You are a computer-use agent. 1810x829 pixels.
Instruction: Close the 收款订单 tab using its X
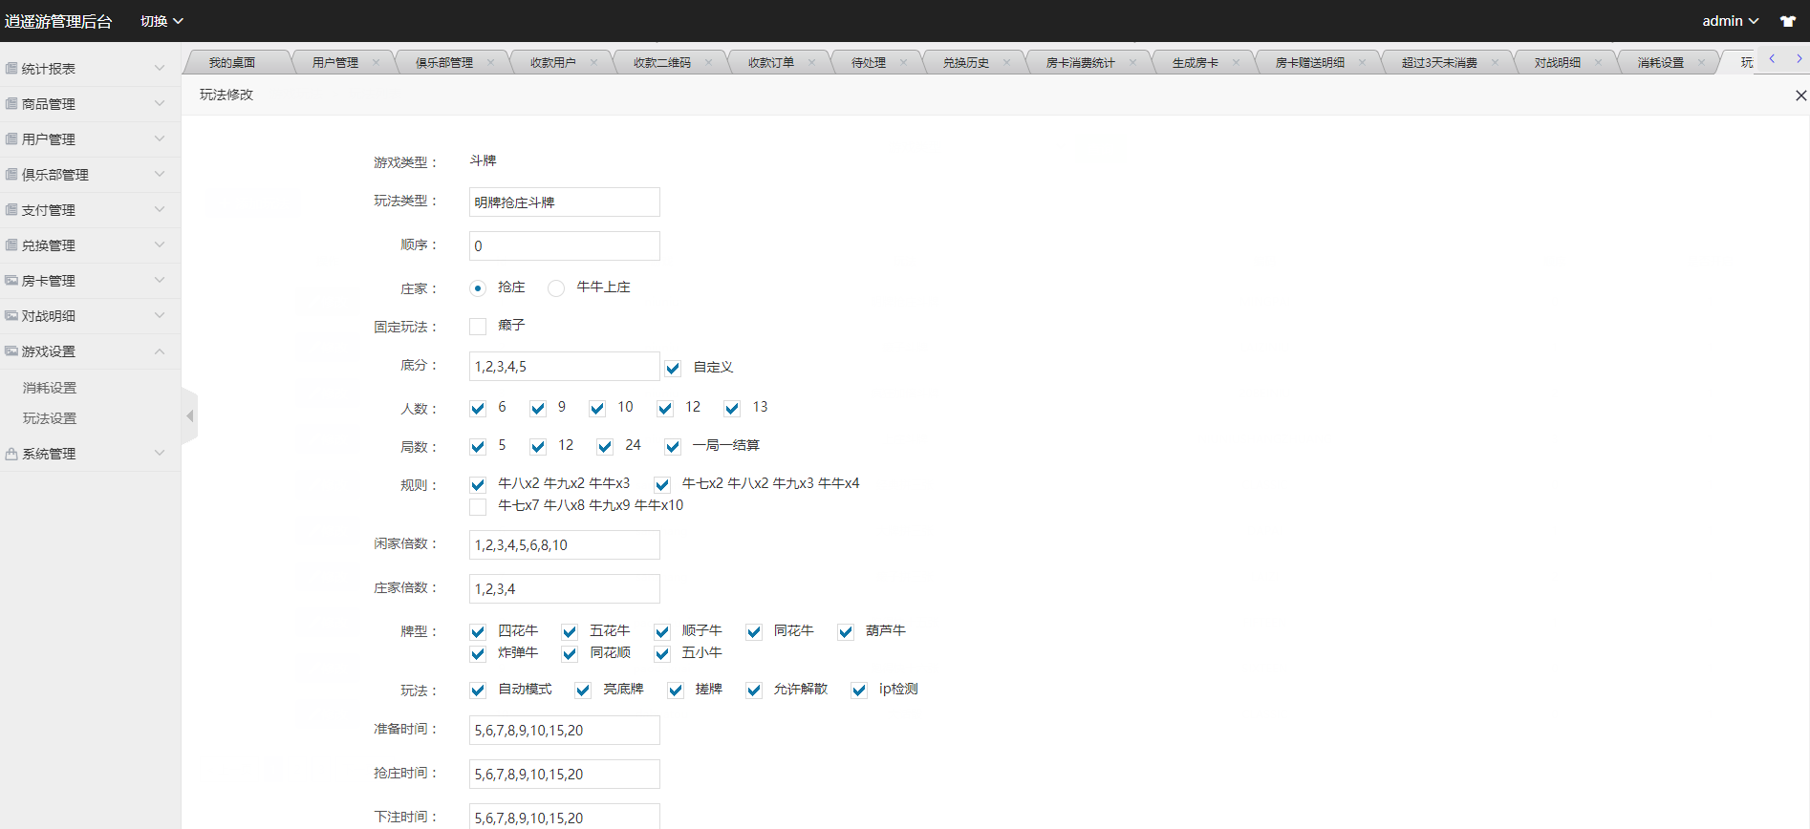pyautogui.click(x=811, y=63)
